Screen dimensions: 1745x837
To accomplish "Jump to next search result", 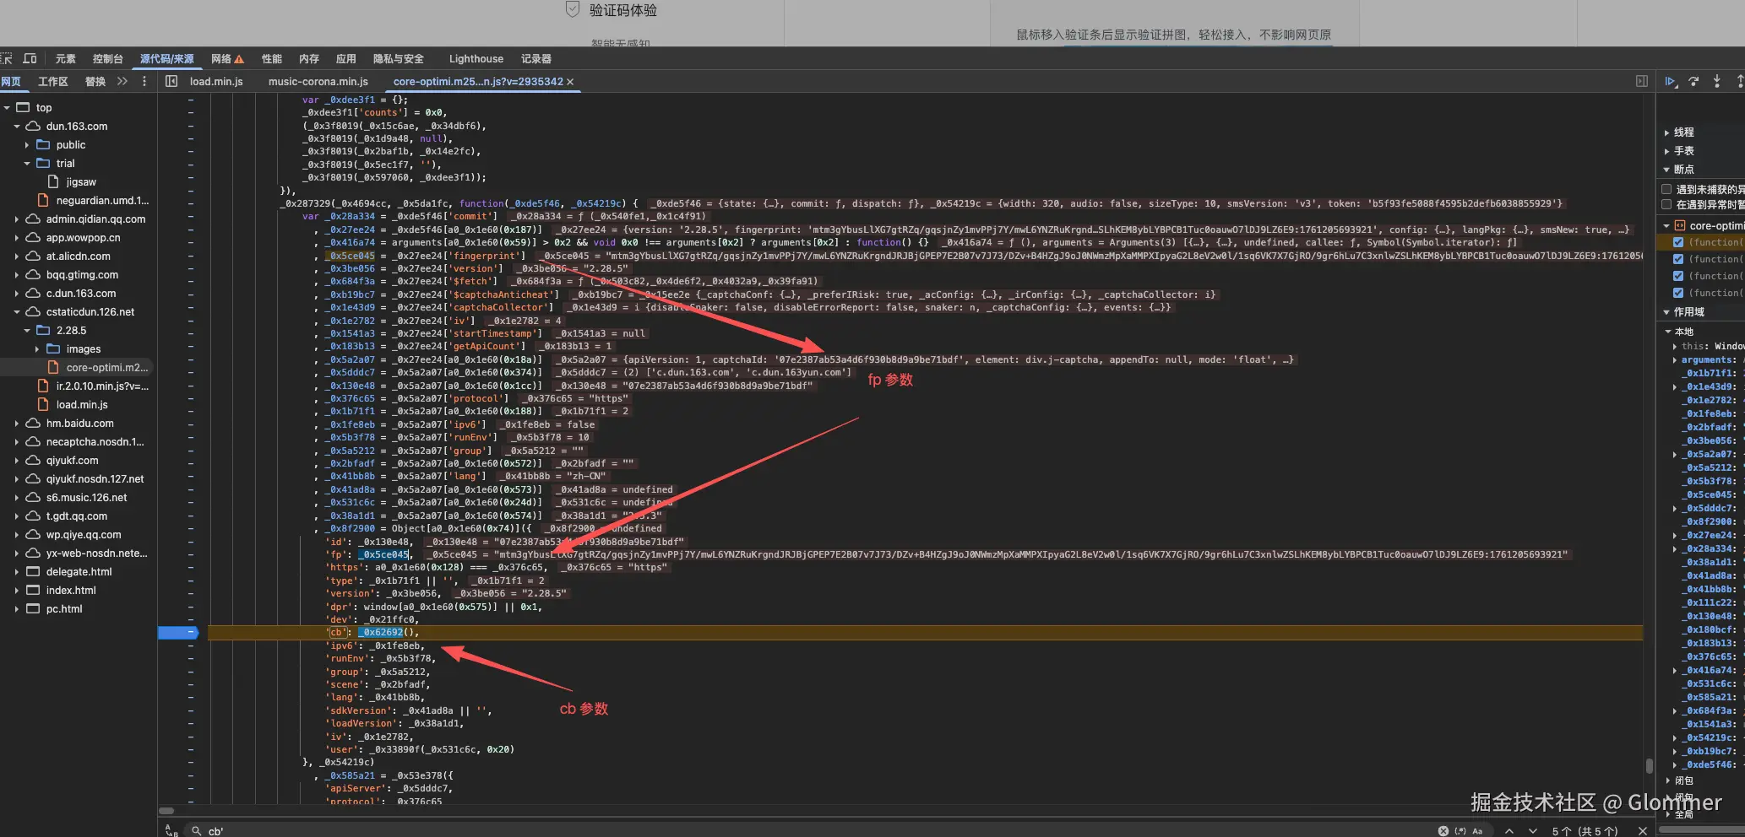I will click(x=1533, y=831).
